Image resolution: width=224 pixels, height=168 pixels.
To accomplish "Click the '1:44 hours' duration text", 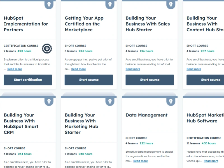I will (24, 154).
